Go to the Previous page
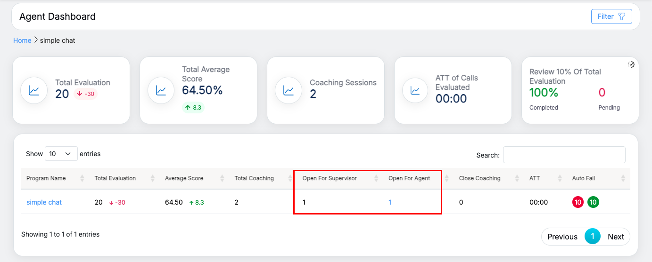 [562, 237]
